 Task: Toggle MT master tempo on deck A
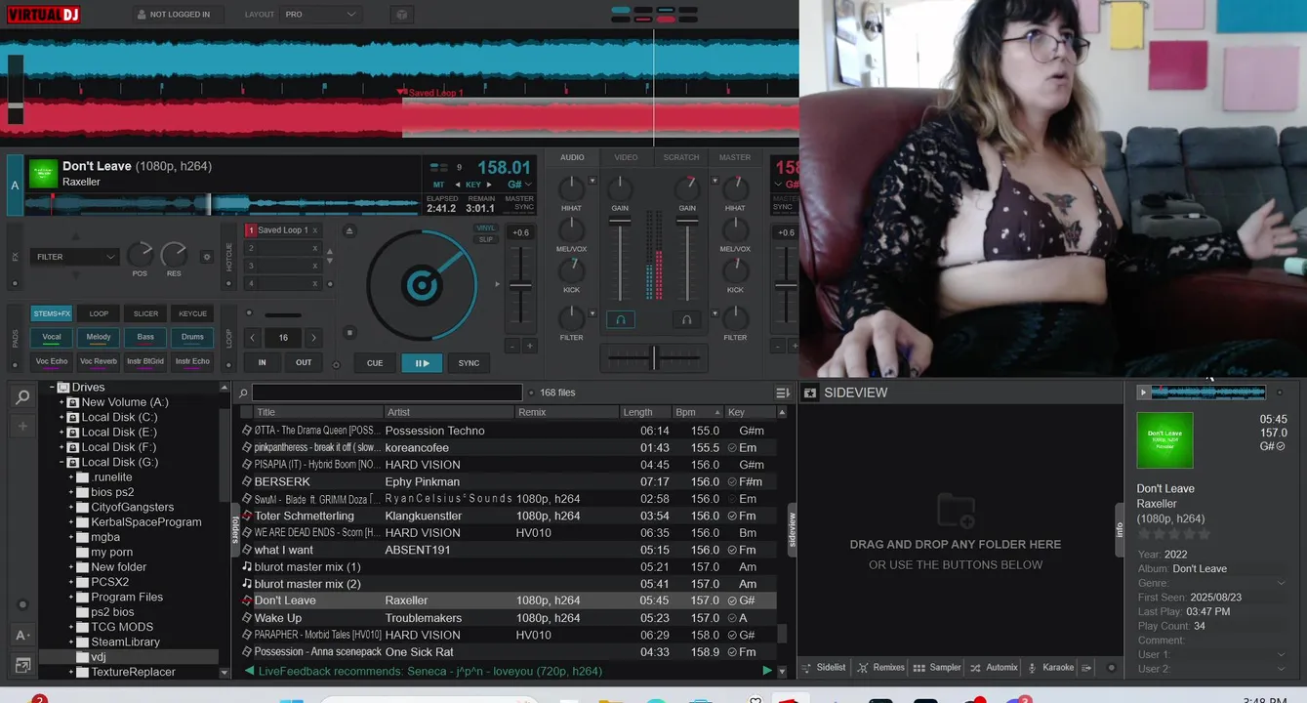(x=439, y=185)
